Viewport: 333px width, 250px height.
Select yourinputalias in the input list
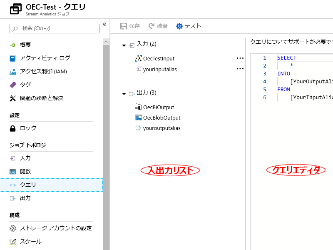tap(160, 69)
